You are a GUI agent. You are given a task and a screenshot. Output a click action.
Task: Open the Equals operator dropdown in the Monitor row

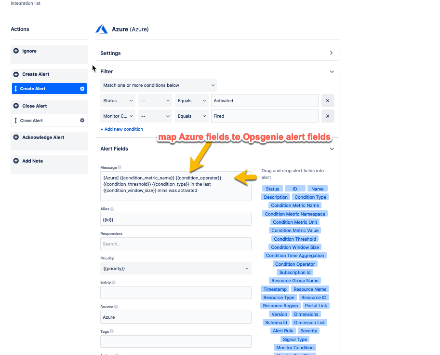tap(192, 116)
